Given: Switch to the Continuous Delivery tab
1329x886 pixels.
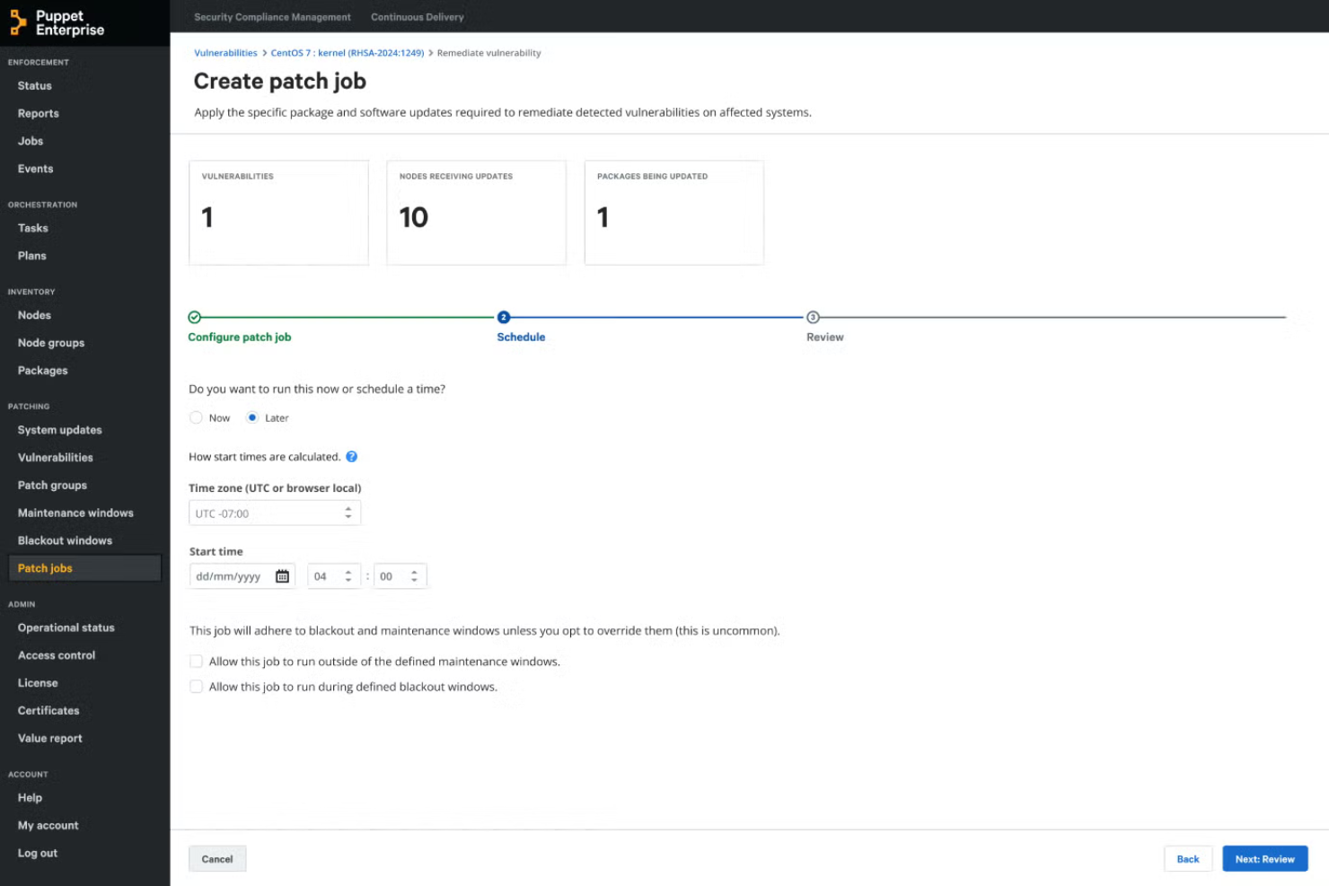Looking at the screenshot, I should (x=417, y=17).
